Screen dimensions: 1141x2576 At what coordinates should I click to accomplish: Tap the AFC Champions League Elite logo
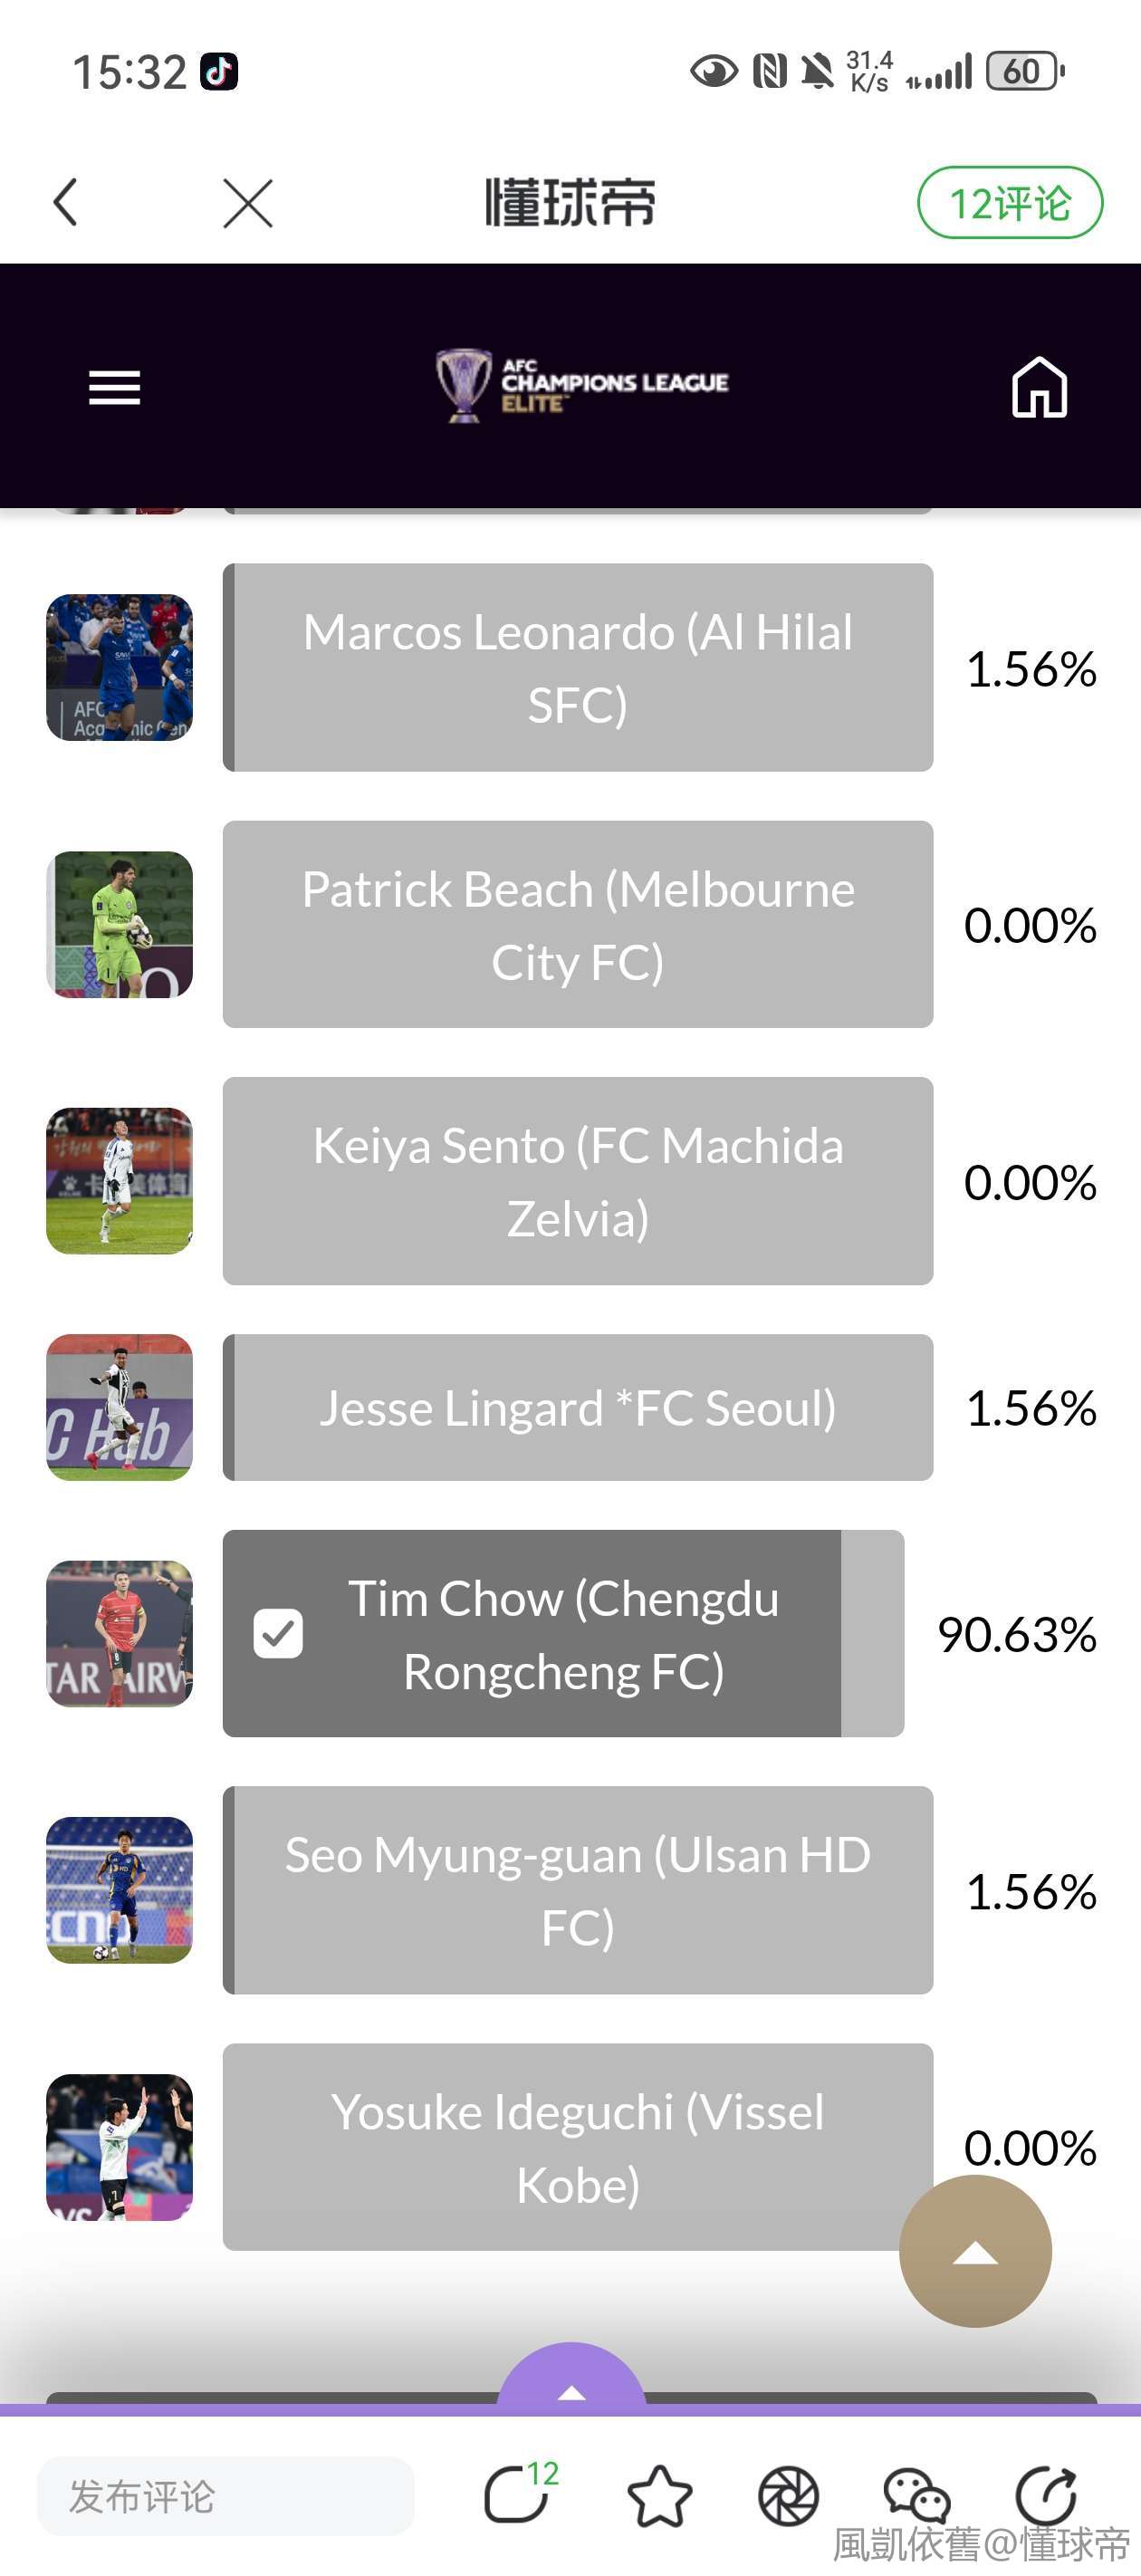(x=582, y=385)
